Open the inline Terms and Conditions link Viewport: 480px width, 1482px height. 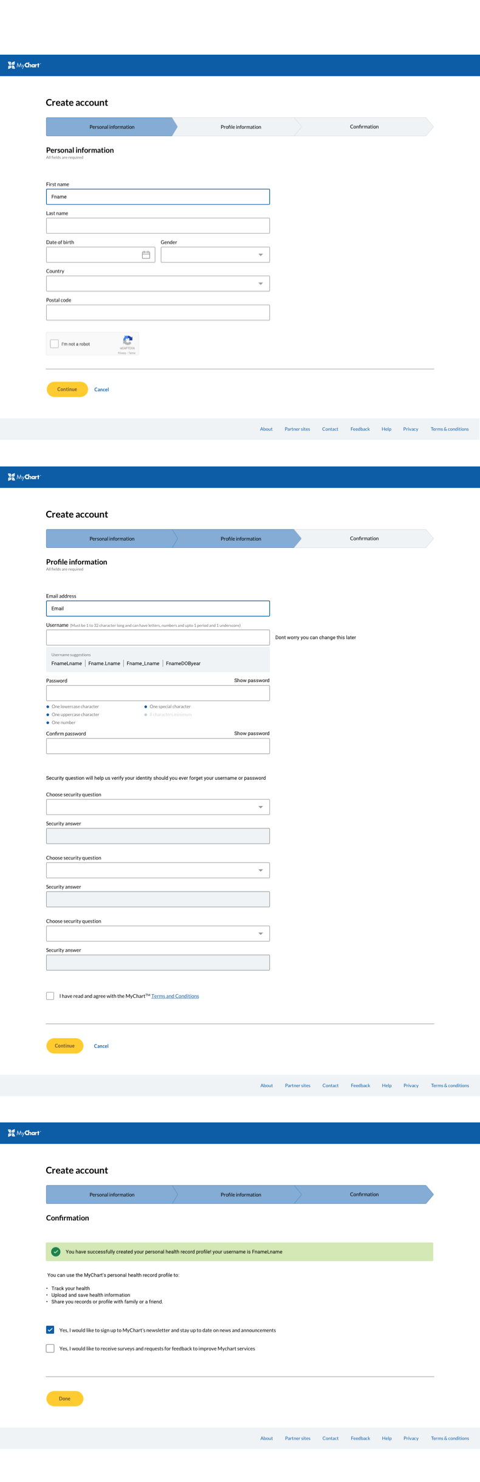click(x=175, y=996)
